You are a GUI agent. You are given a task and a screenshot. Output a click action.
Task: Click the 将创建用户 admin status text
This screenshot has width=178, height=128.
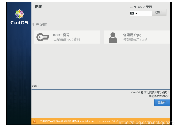tap(136, 39)
